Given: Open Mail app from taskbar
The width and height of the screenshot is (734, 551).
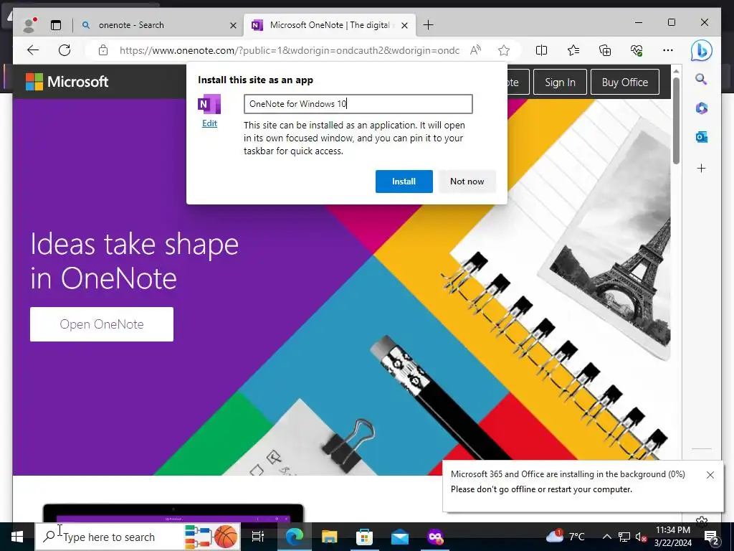Looking at the screenshot, I should click(x=400, y=537).
